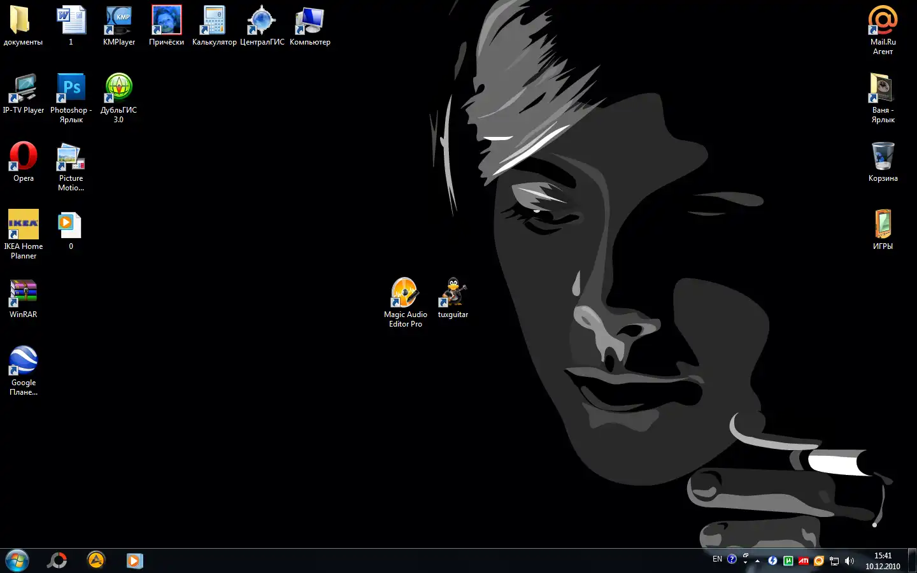Click the ДубльГИС 3.0 icon
This screenshot has width=917, height=573.
point(118,88)
